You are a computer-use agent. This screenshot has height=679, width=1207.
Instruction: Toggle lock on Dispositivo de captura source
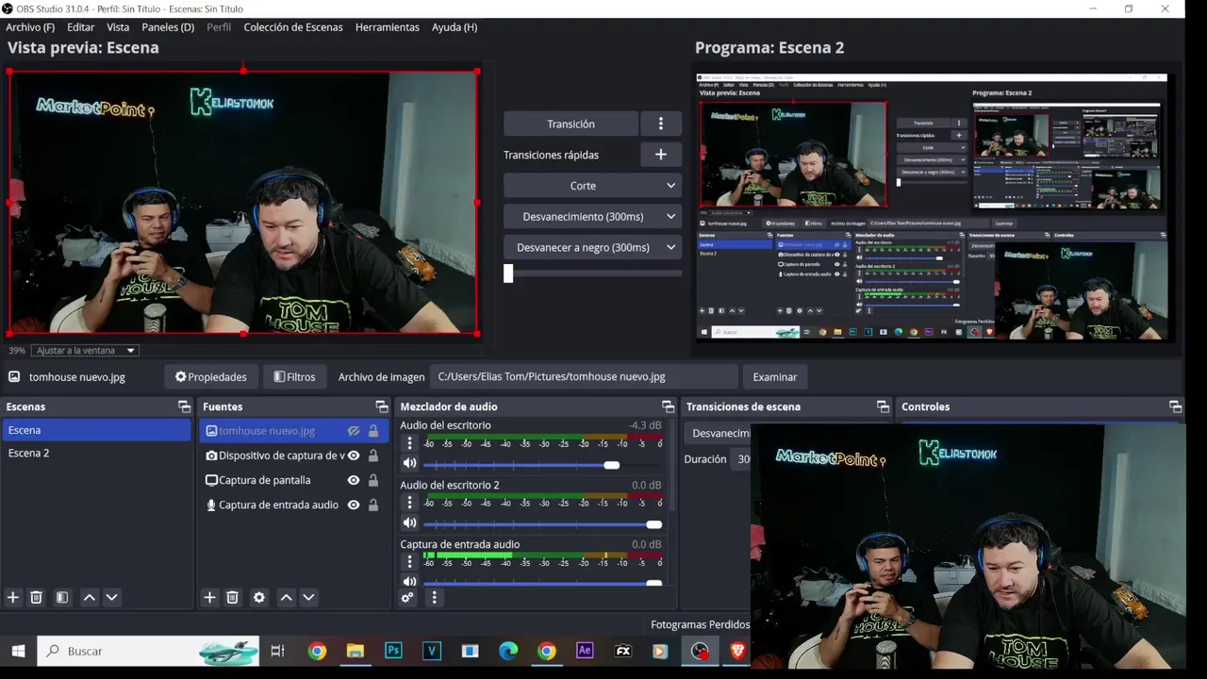pos(373,455)
